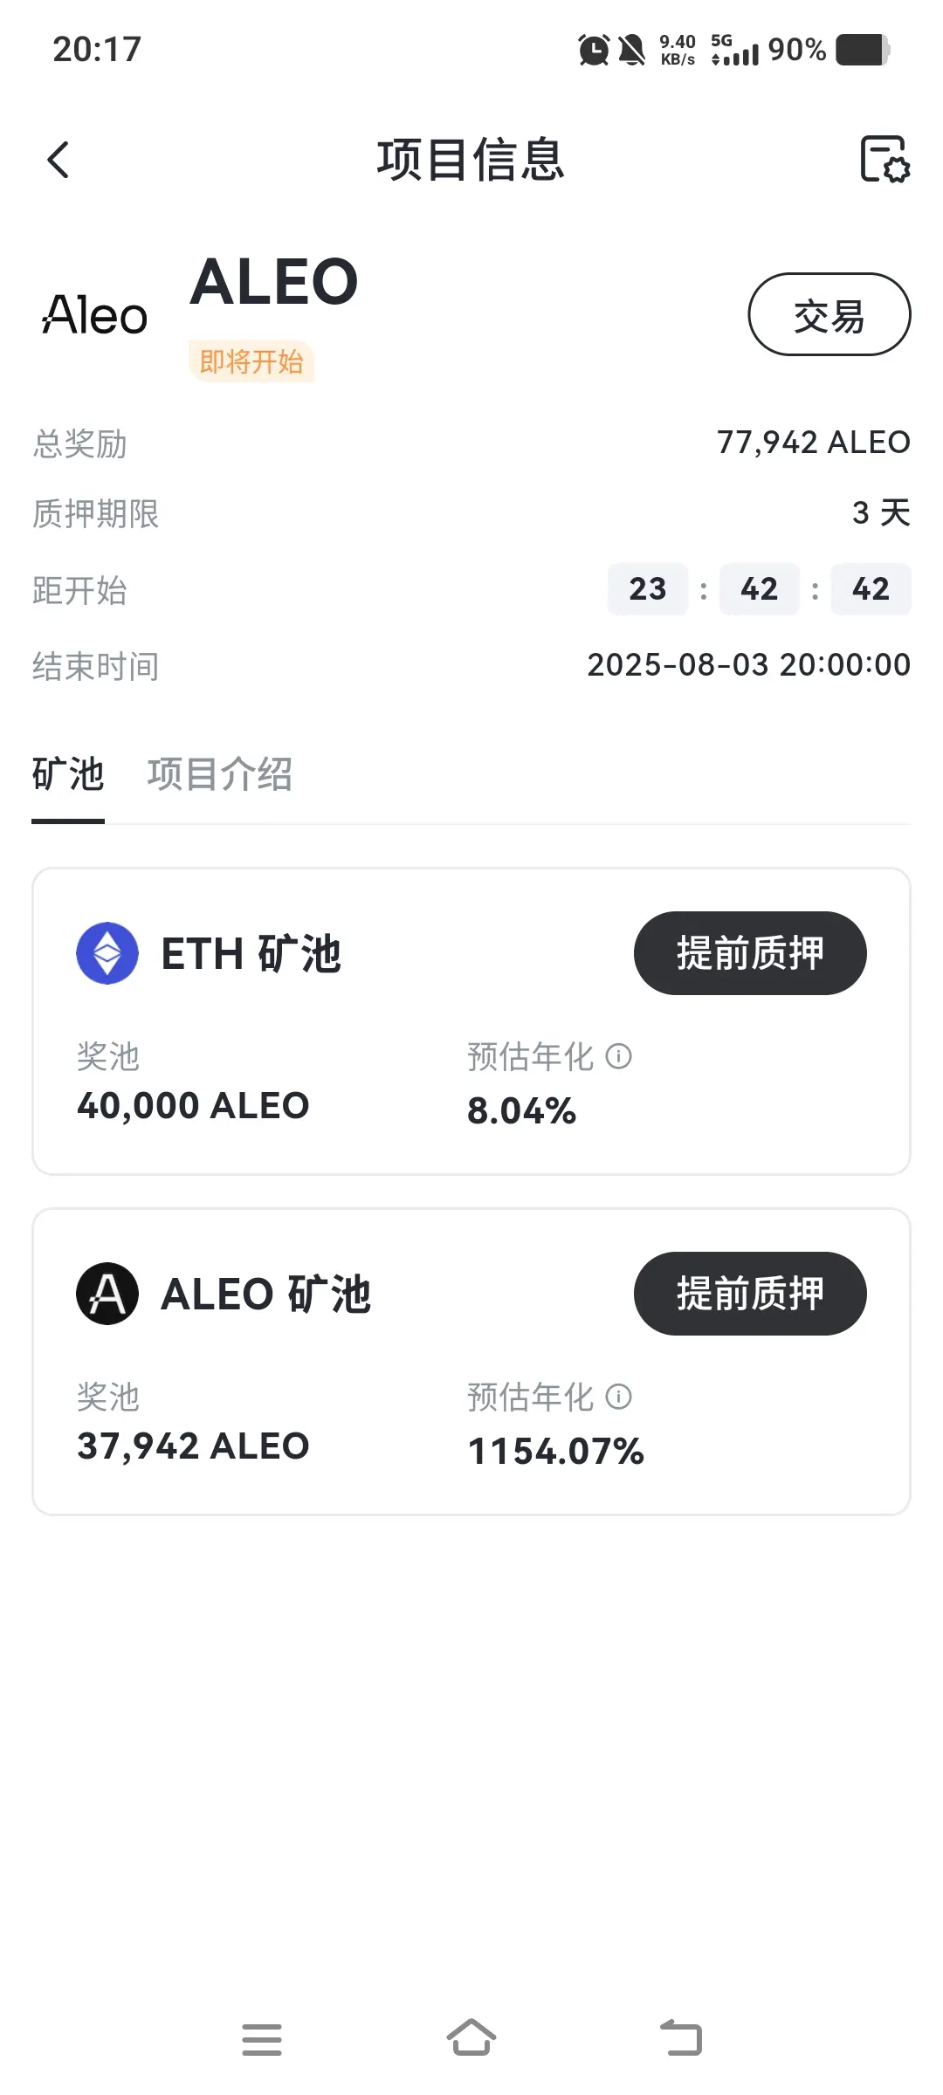Go back using the left chevron arrow
This screenshot has height=2095, width=943.
click(x=59, y=160)
